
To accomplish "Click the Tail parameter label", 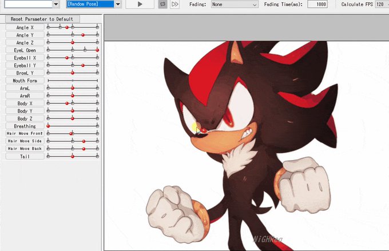I will [x=25, y=156].
